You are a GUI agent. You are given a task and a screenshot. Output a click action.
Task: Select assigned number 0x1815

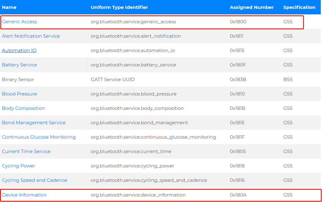click(x=237, y=50)
